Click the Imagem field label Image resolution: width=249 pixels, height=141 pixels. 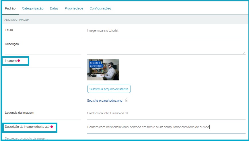click(11, 61)
